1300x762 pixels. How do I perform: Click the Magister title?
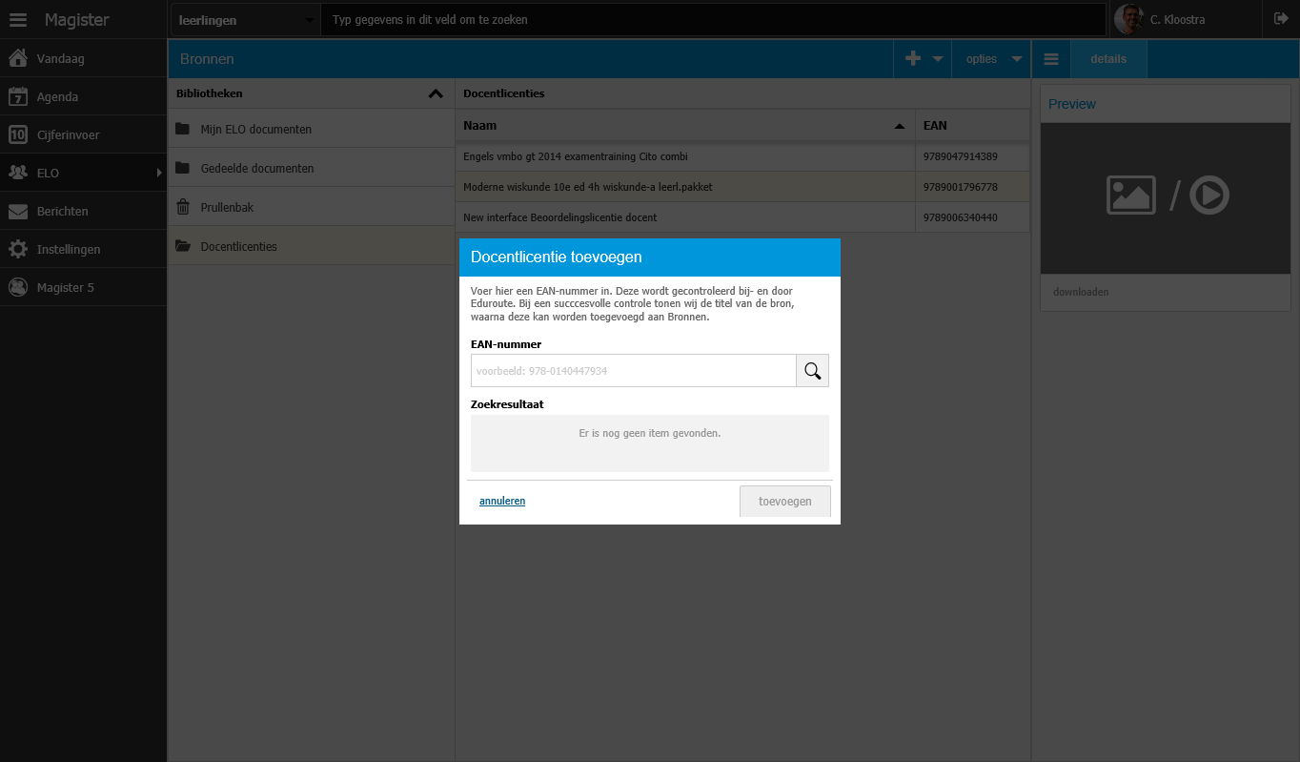pos(76,20)
